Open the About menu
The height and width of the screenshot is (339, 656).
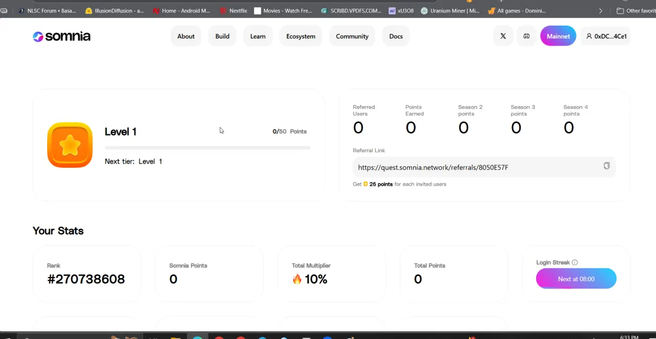pos(186,36)
